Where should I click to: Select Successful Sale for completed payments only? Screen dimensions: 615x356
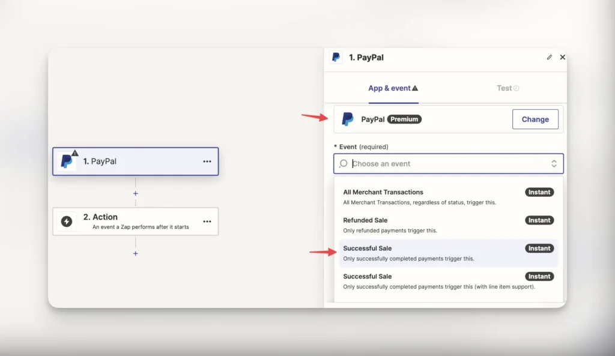(448, 253)
